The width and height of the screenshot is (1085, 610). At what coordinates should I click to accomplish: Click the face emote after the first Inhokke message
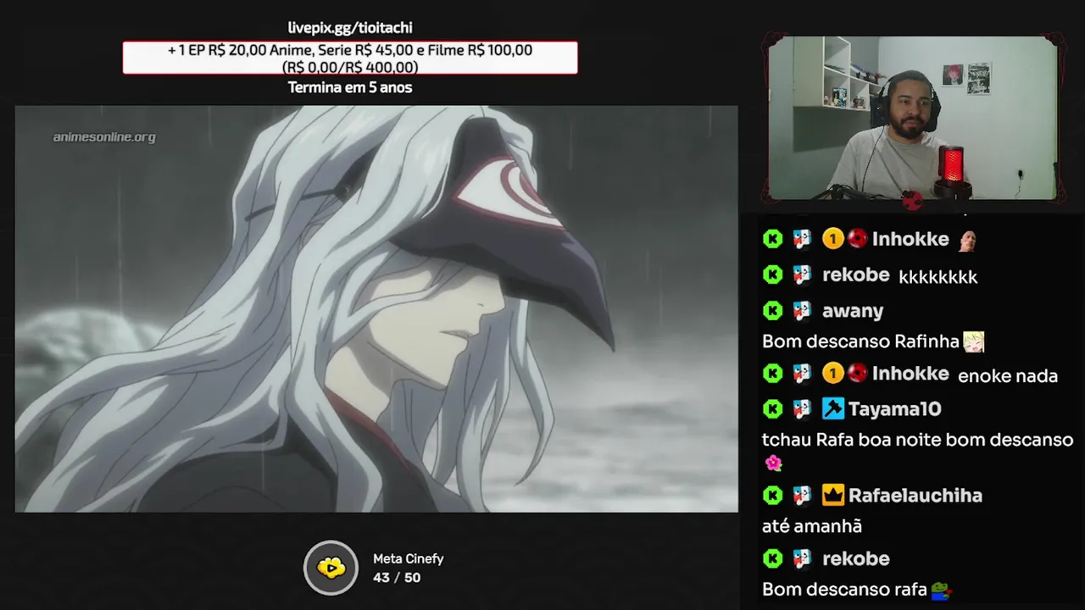click(x=966, y=241)
